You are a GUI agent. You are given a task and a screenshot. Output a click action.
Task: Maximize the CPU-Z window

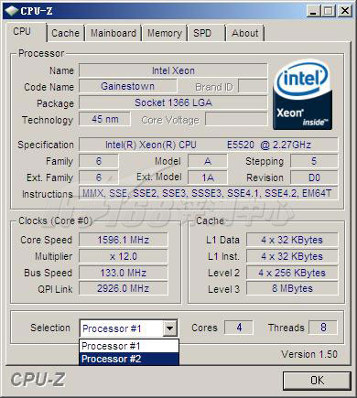pos(328,11)
